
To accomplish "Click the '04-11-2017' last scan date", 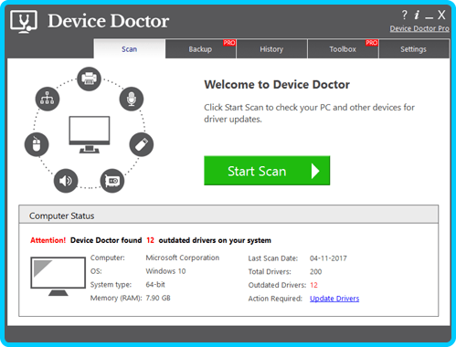I will [328, 258].
